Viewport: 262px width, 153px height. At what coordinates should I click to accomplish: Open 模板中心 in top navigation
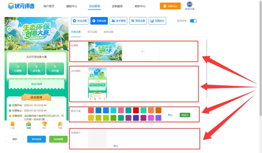(x=72, y=6)
